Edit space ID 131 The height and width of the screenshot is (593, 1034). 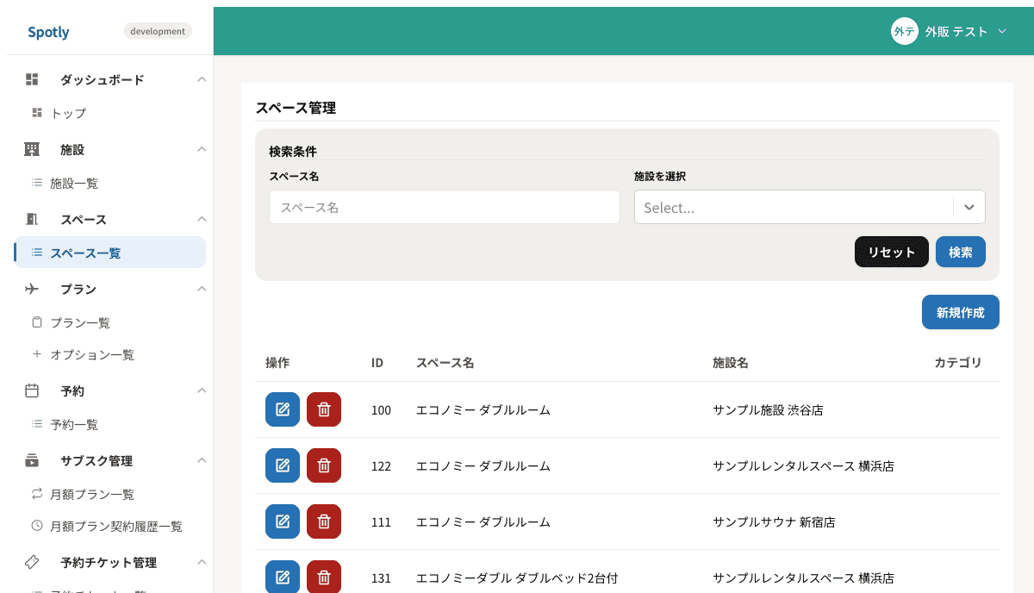click(x=283, y=577)
